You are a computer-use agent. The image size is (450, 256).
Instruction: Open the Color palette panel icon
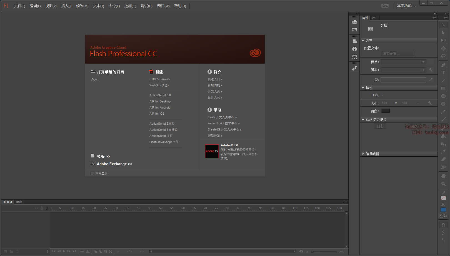click(x=354, y=22)
